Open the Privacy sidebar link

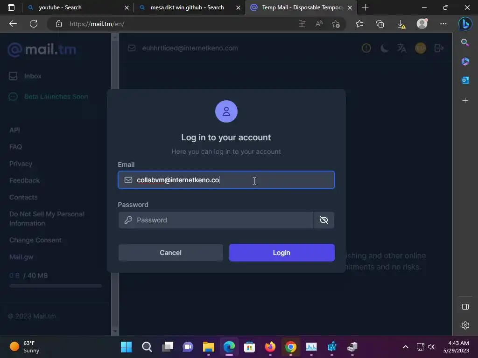(21, 164)
